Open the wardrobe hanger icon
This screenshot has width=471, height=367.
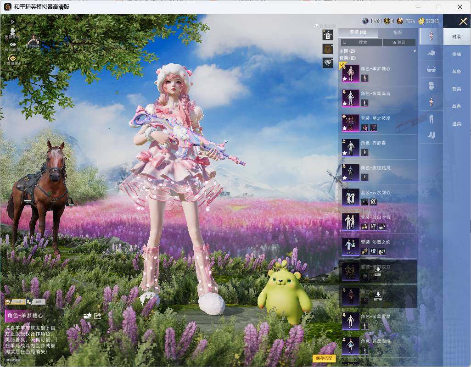328,35
